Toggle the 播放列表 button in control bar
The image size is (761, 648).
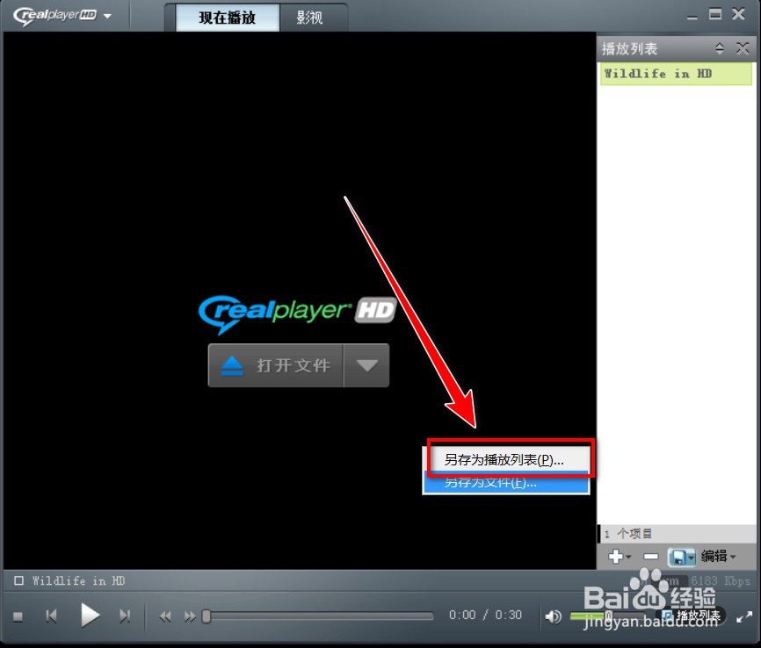pos(692,616)
